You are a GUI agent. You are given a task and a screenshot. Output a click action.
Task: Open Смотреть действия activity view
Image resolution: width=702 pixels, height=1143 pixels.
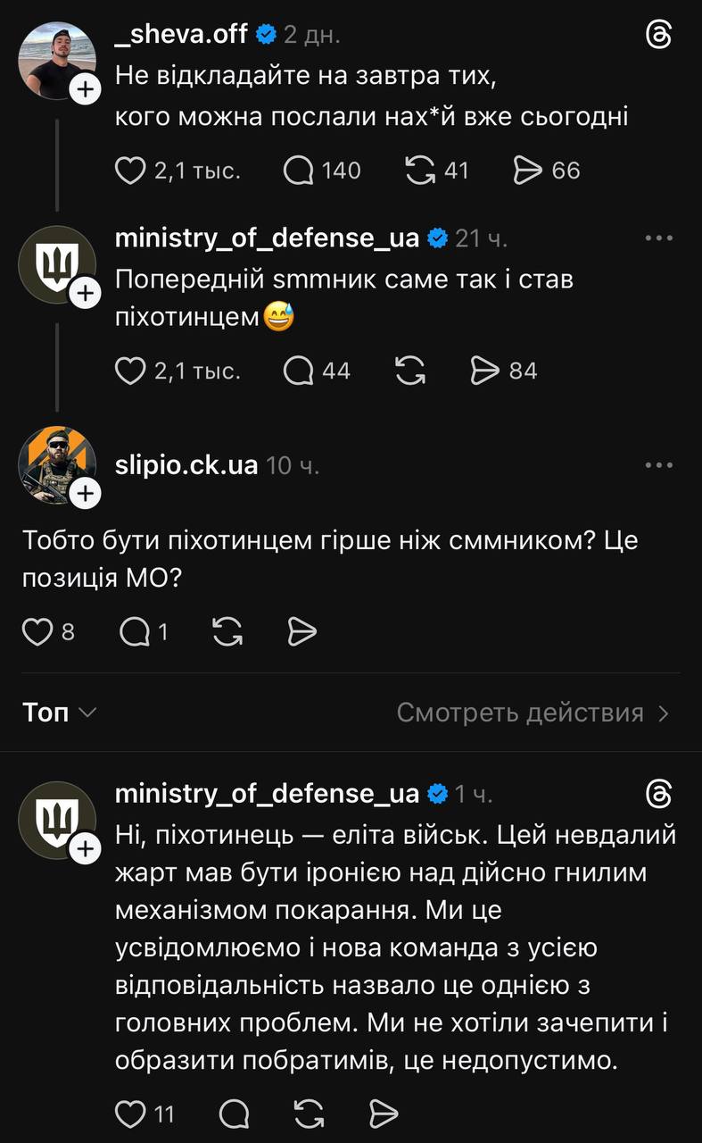[533, 713]
